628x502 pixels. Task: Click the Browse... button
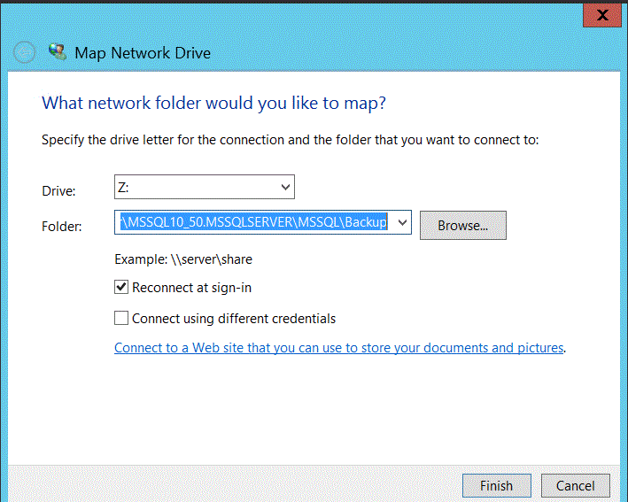[463, 226]
